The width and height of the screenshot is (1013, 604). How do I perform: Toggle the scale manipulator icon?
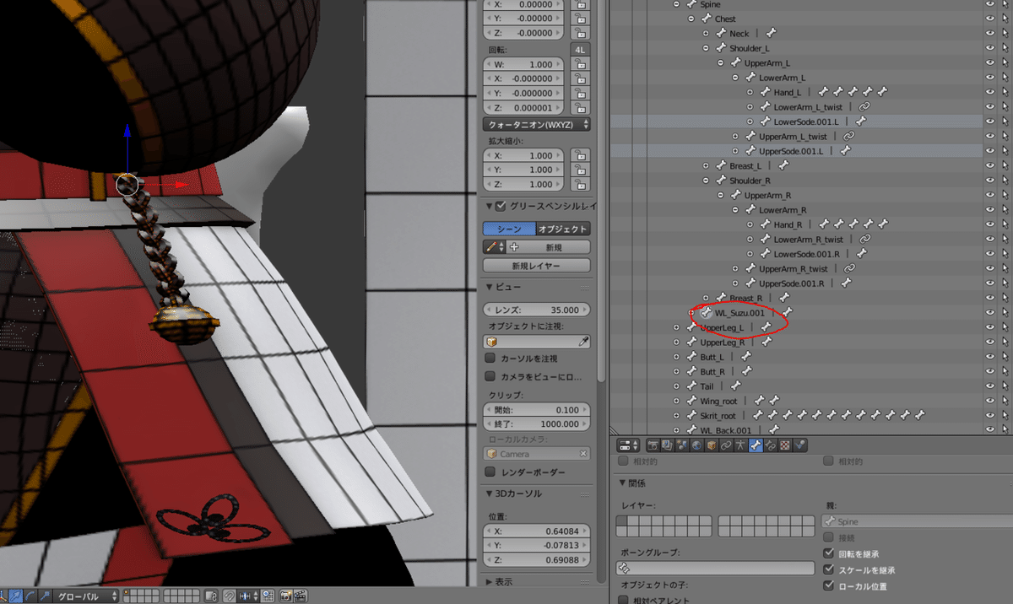[x=43, y=596]
